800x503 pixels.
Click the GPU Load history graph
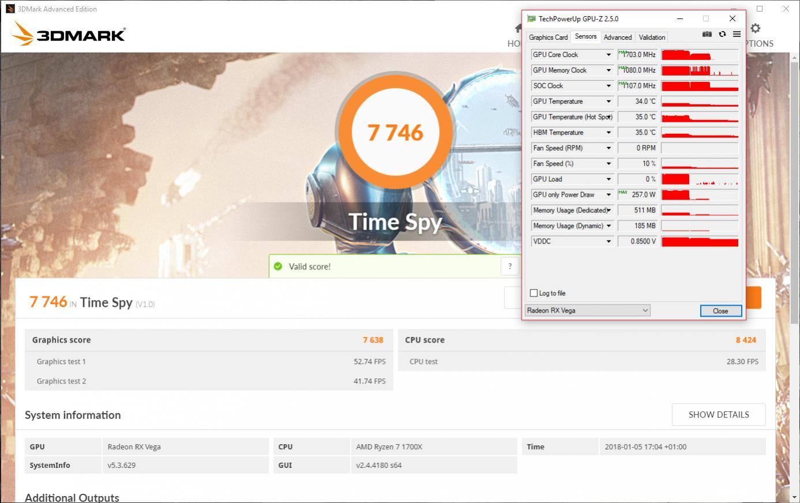click(x=700, y=179)
